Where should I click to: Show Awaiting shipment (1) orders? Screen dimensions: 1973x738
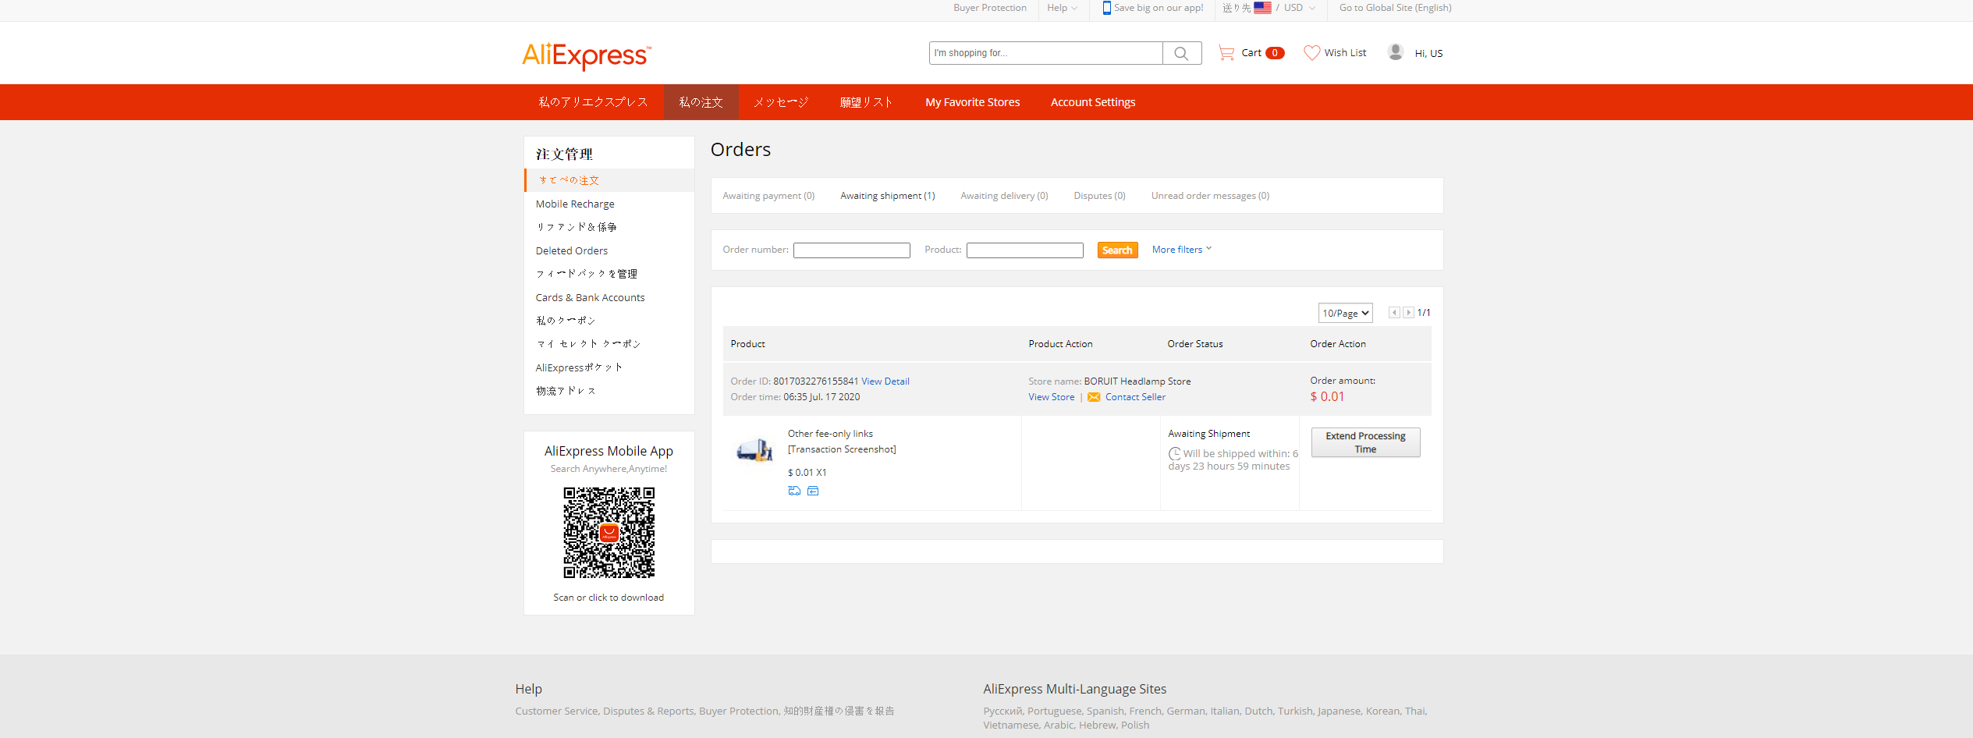(x=888, y=196)
